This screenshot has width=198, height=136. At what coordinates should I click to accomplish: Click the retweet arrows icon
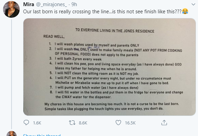click(x=72, y=123)
